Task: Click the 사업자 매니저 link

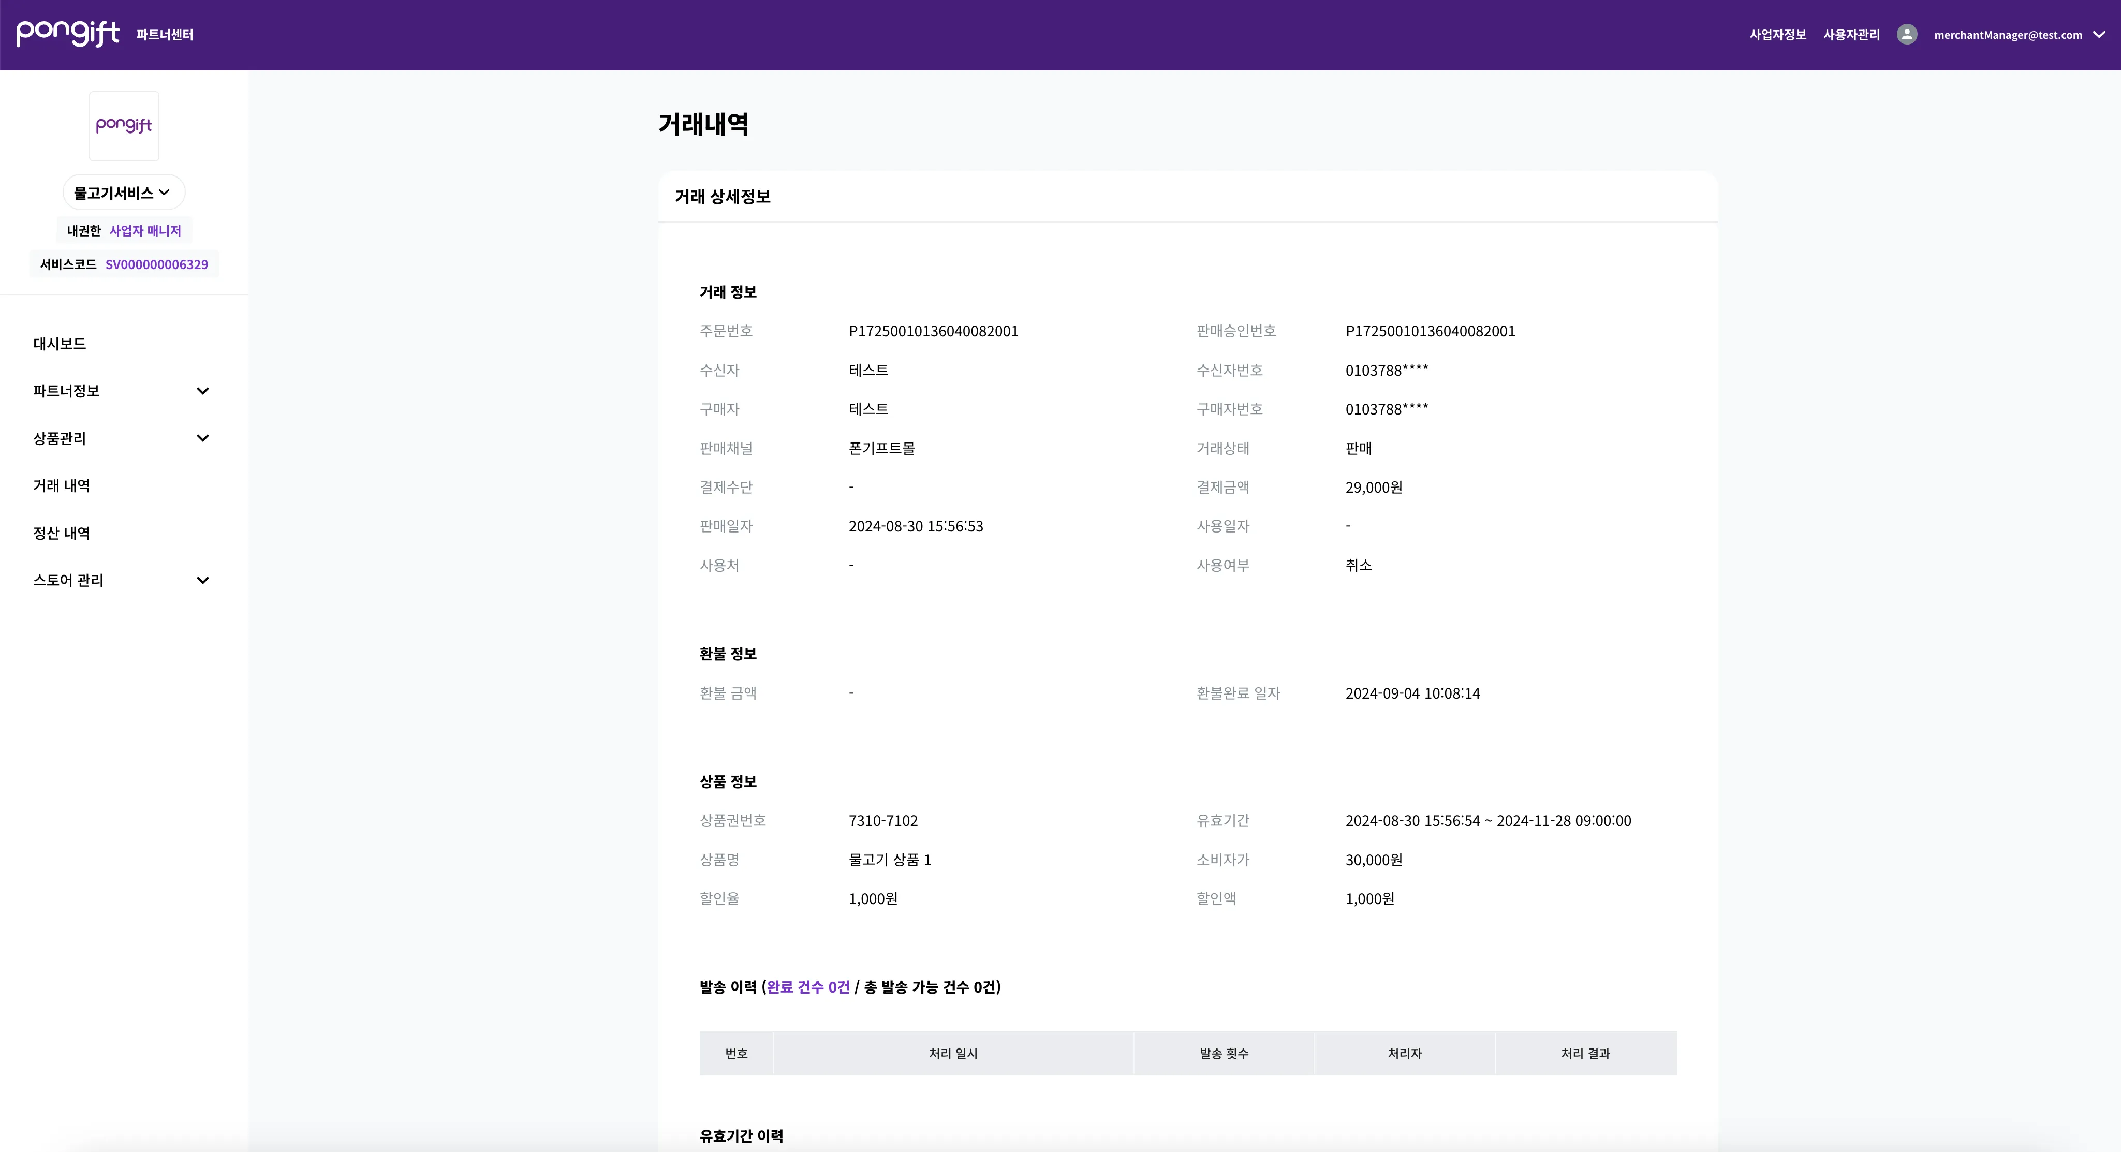Action: pos(145,231)
